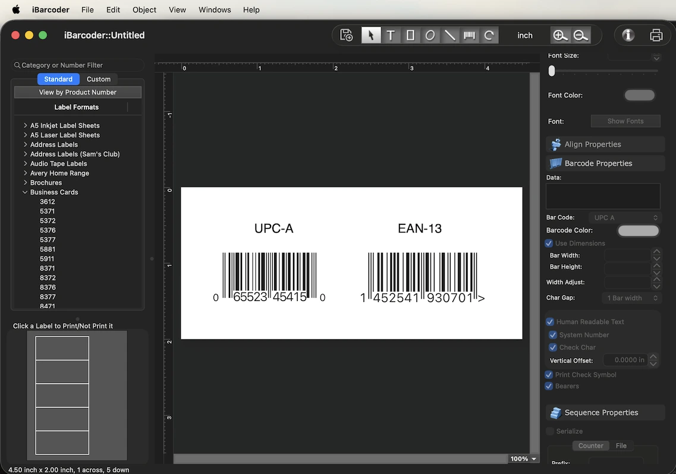Uncheck System Number option

[553, 335]
